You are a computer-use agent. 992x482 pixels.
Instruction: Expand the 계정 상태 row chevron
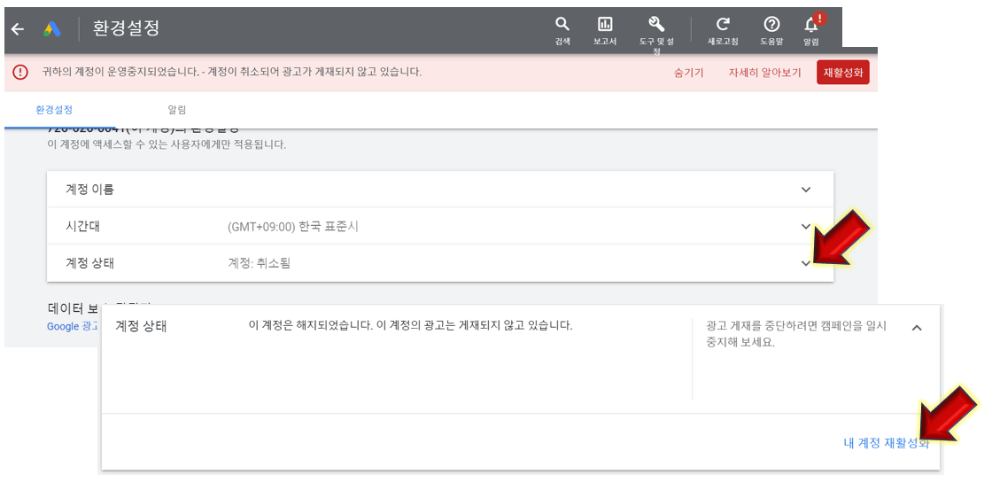[805, 263]
